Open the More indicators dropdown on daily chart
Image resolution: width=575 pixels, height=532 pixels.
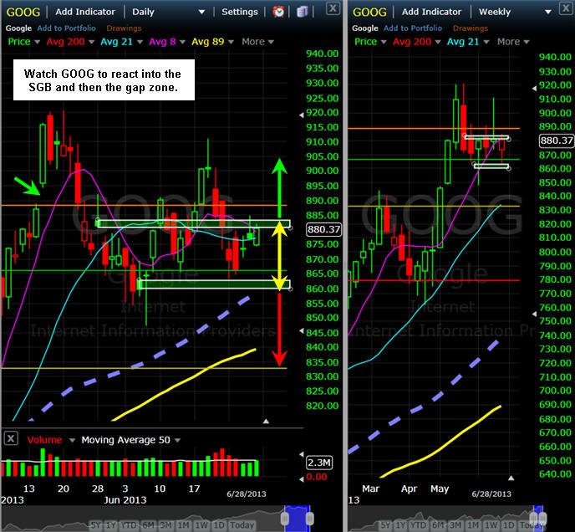pos(257,42)
